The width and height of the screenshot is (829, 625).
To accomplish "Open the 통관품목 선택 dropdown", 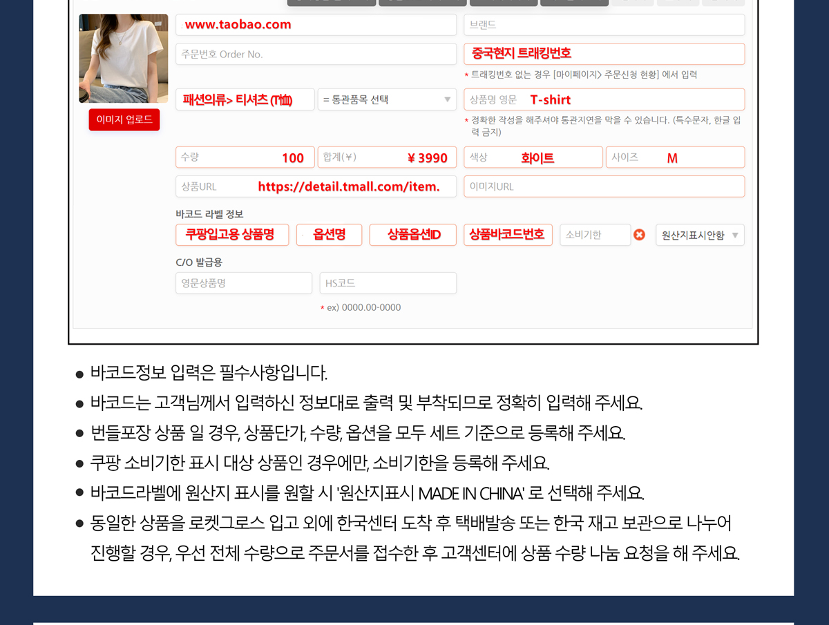I will 387,99.
